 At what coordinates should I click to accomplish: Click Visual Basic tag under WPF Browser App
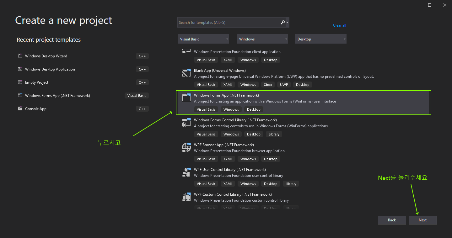tap(206, 159)
